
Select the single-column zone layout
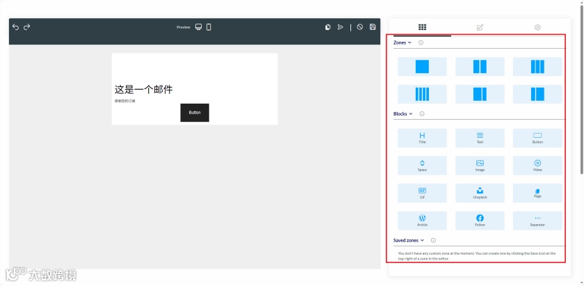pos(422,67)
